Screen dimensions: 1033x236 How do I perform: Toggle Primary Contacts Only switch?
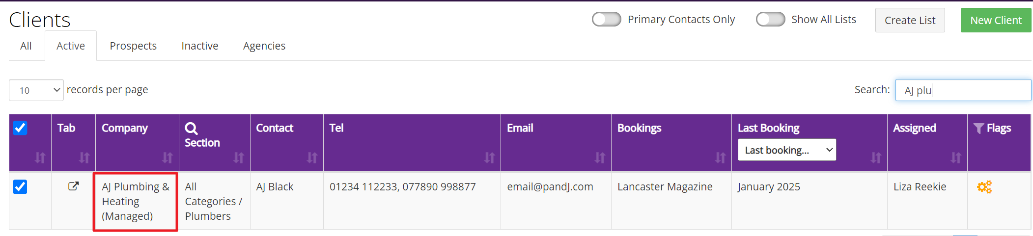607,19
